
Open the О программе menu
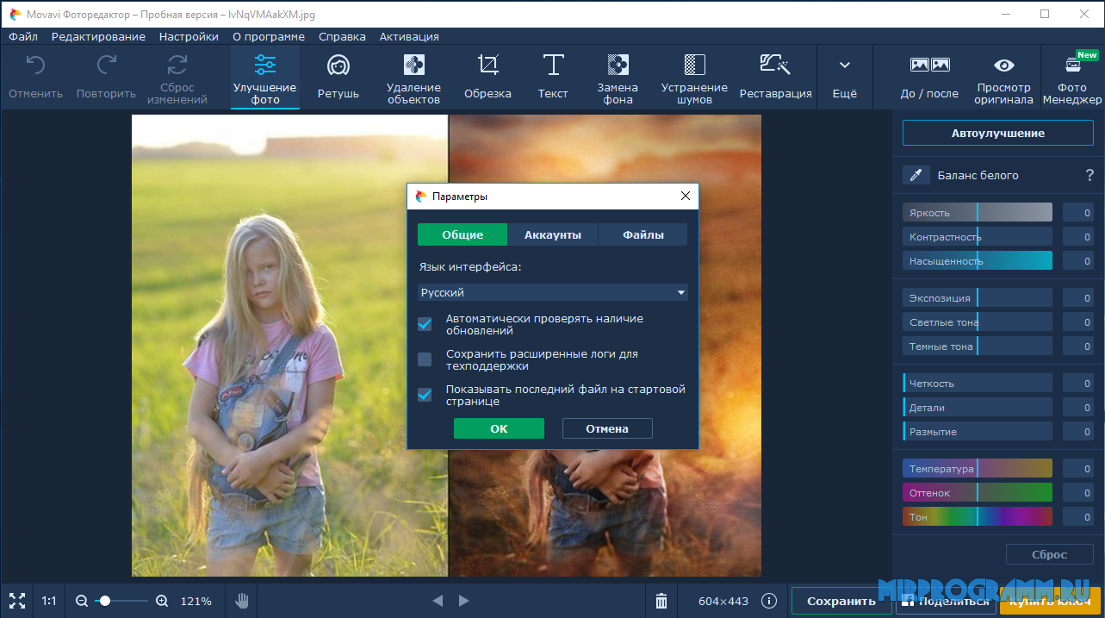(269, 36)
